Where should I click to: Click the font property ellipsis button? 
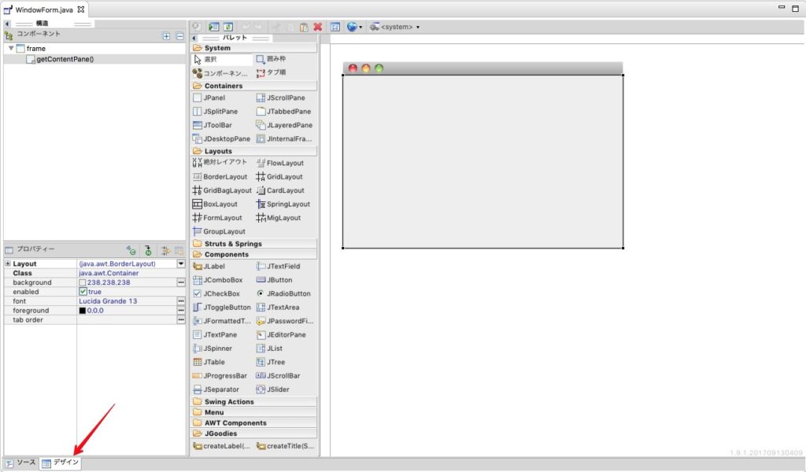click(x=182, y=301)
